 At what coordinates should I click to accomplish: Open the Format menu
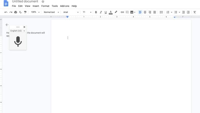coord(45,6)
